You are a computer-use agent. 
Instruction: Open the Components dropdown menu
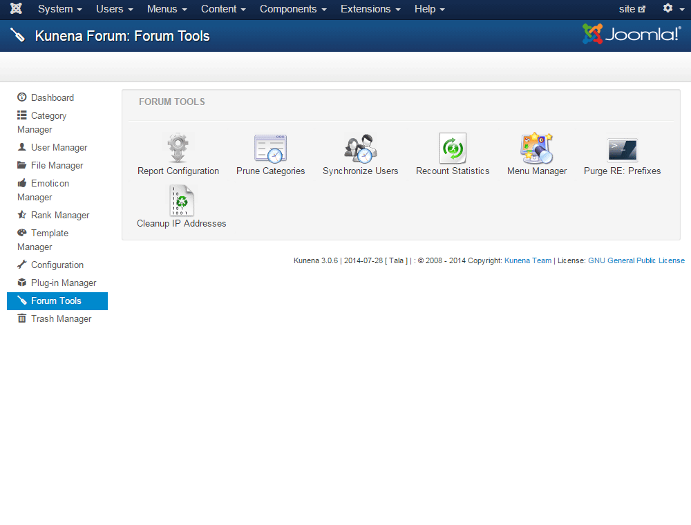pyautogui.click(x=293, y=9)
